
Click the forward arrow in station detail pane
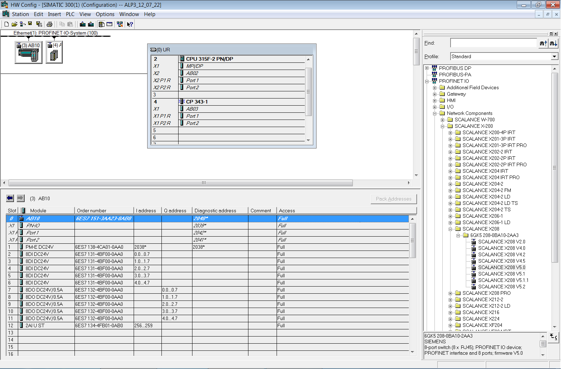pyautogui.click(x=21, y=198)
